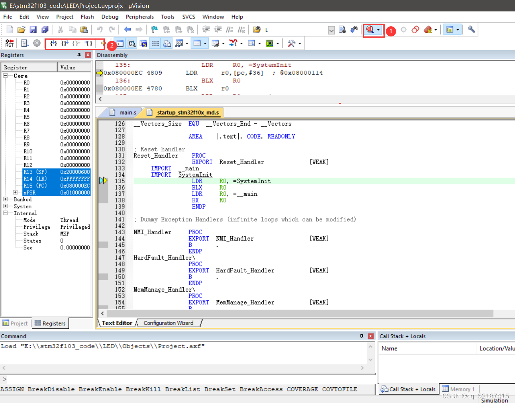Click the Start/Stop Debug Session icon
This screenshot has width=515, height=403.
pos(370,29)
